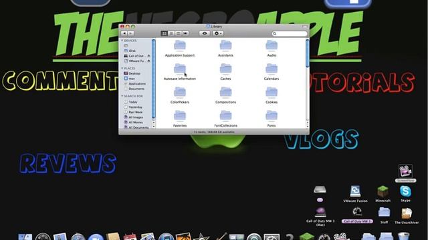Screen dimensions: 428x240
Task: Open the Favorites folder
Action: click(x=180, y=115)
